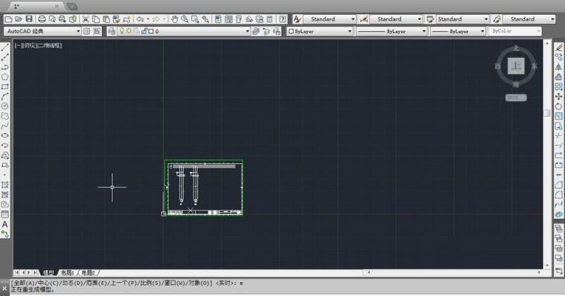Click the Save icon in toolbar

[29, 19]
